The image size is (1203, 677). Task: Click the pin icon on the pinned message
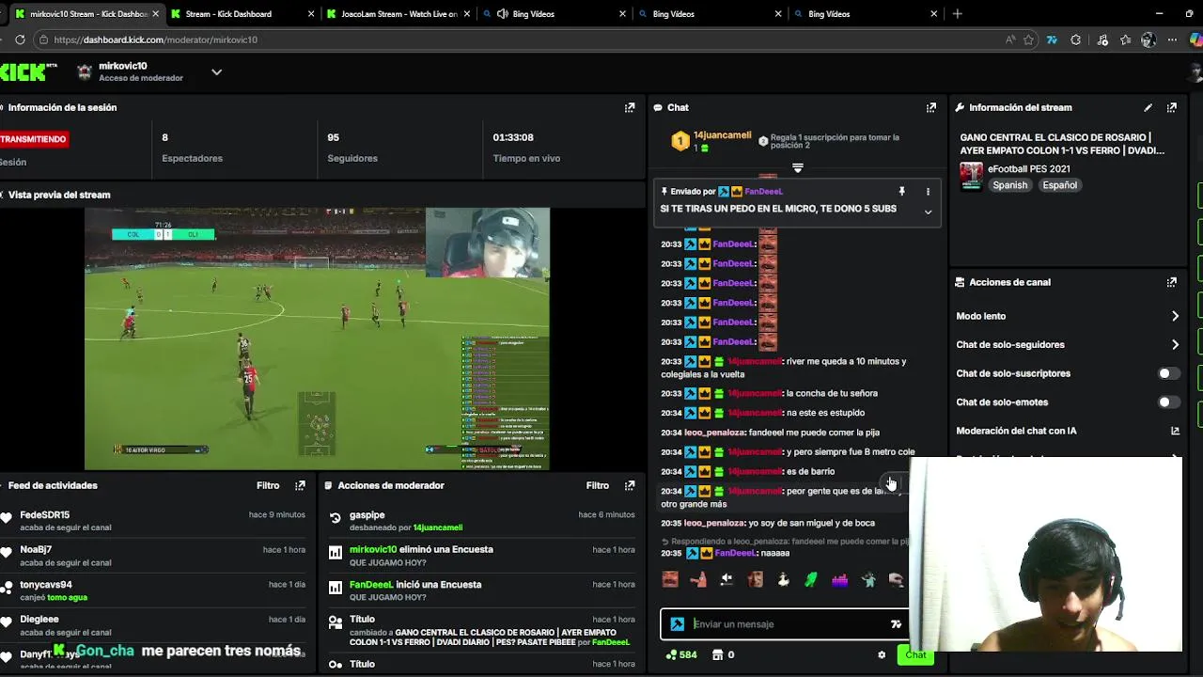pyautogui.click(x=901, y=191)
